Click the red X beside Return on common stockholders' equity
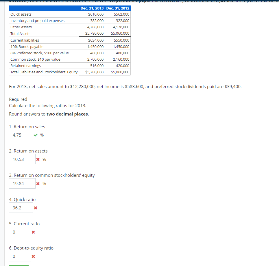The image size is (279, 266). click(38, 183)
